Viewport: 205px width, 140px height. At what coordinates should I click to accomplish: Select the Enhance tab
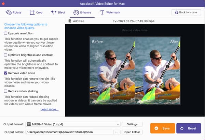[x=82, y=13]
